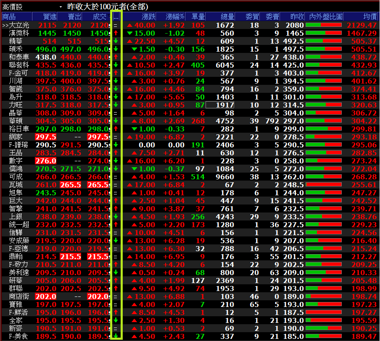
Task: Click the 昨收大於100元者(全部) title text
Action: pyautogui.click(x=108, y=7)
